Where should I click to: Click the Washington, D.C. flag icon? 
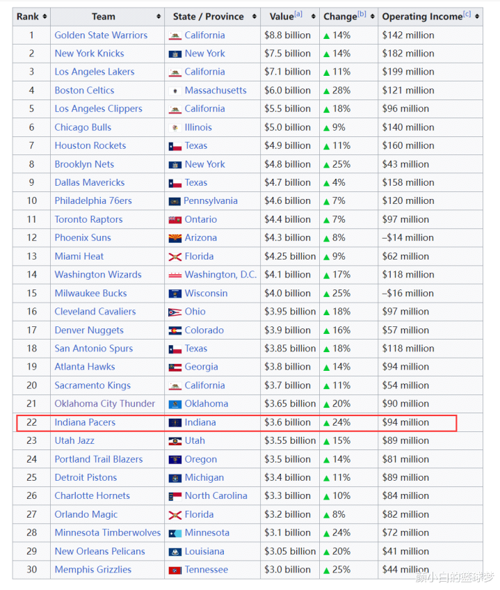[x=175, y=275]
